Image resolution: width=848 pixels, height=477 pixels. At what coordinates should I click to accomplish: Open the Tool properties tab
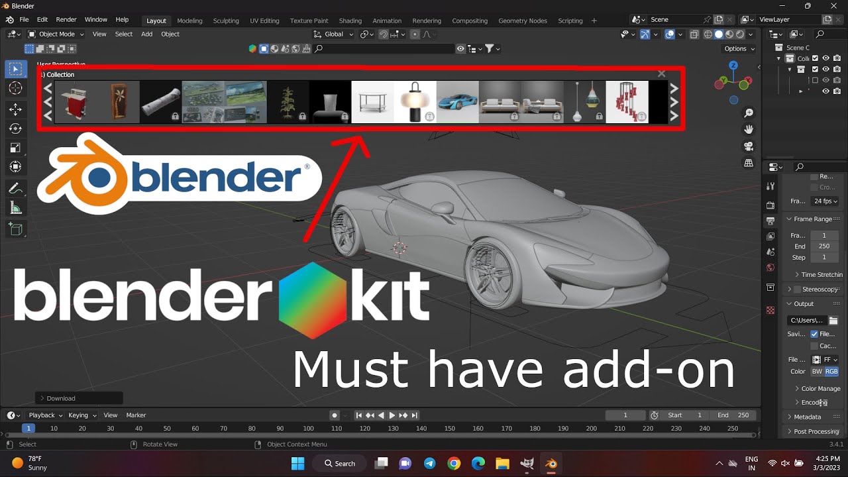(x=770, y=187)
